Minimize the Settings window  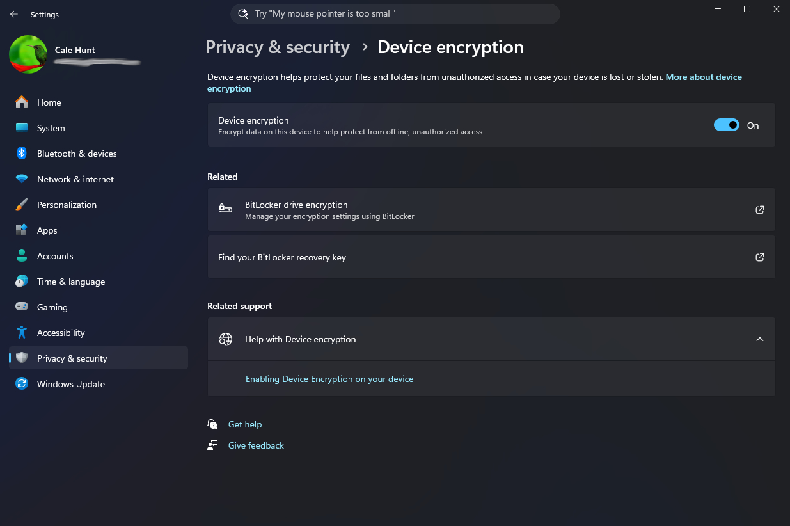click(717, 9)
